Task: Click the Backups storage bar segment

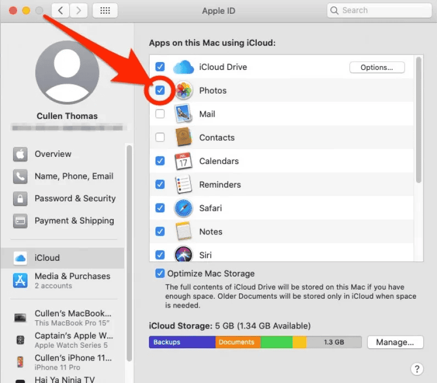Action: click(181, 342)
